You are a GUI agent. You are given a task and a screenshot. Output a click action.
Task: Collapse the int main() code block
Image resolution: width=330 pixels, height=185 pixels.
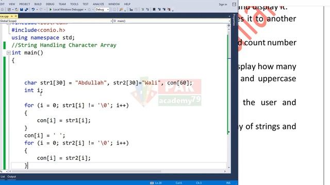9,53
